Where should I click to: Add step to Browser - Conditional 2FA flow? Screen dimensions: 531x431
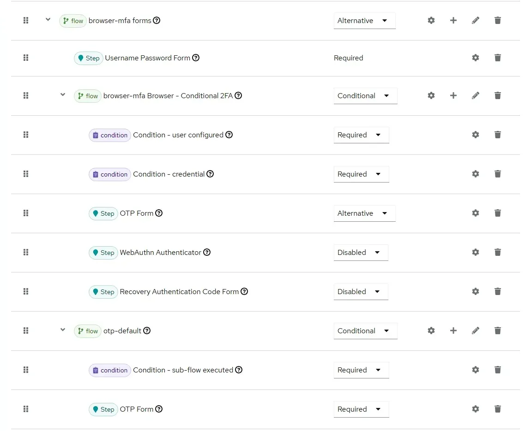pyautogui.click(x=453, y=95)
